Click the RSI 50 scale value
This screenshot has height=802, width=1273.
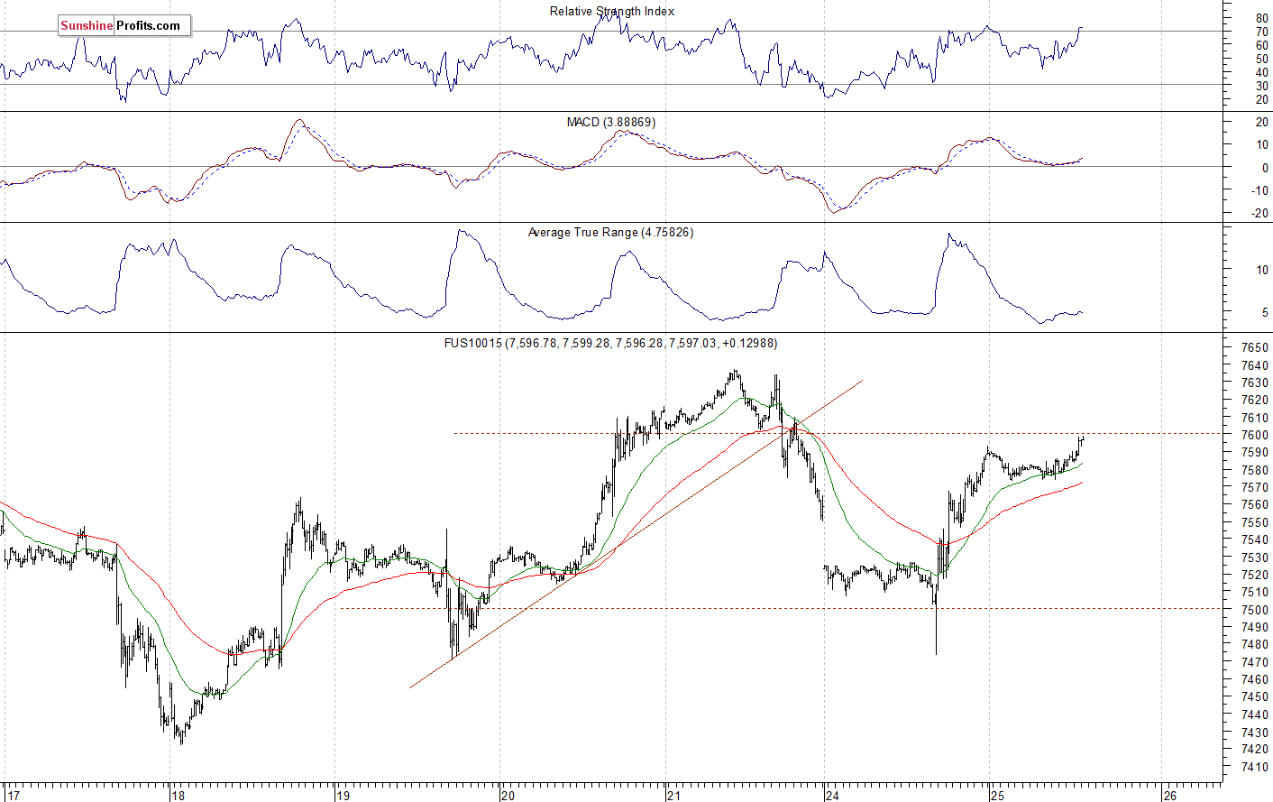(1262, 59)
